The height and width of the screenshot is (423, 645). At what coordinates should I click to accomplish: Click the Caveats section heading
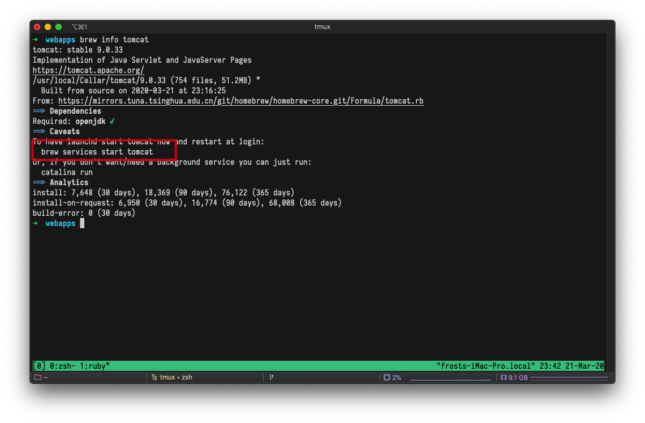point(65,132)
